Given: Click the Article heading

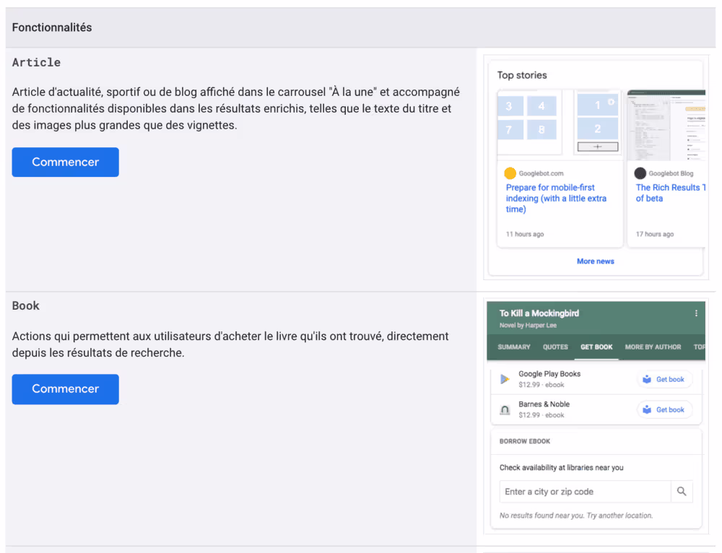Looking at the screenshot, I should (36, 63).
